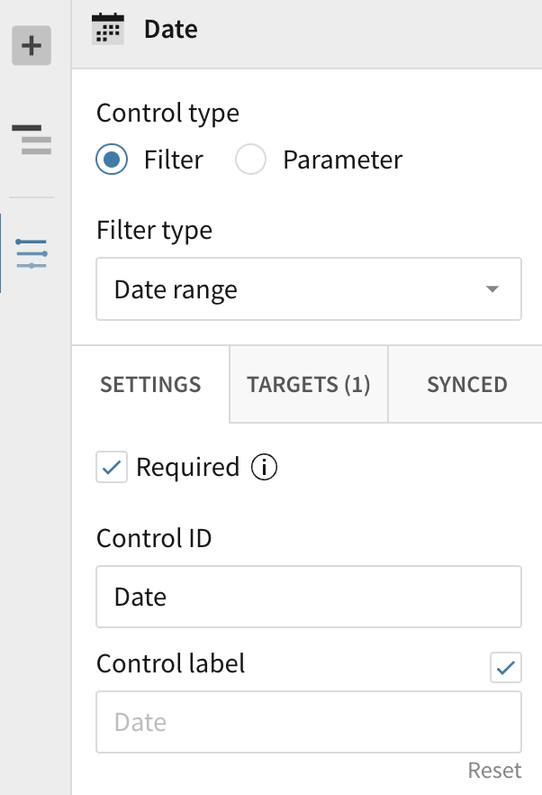Click the Parameter option label
Image resolution: width=542 pixels, height=795 pixels.
pos(342,160)
